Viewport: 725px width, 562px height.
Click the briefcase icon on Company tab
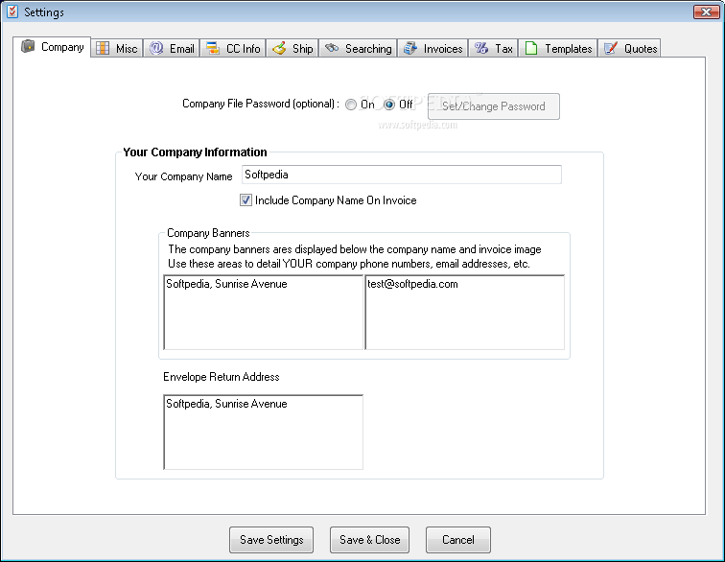pos(28,46)
